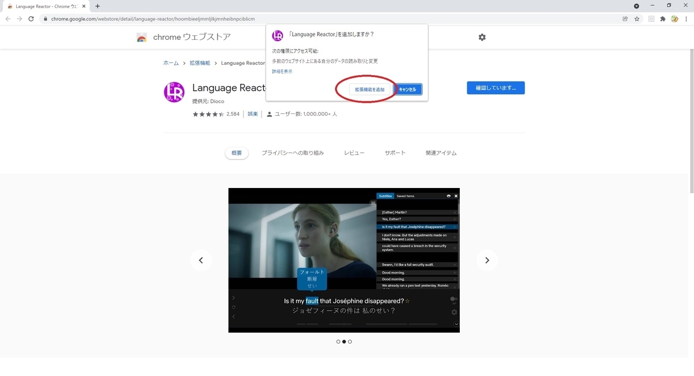This screenshot has height=376, width=694.
Task: Select the second carousel dot
Action: point(344,342)
